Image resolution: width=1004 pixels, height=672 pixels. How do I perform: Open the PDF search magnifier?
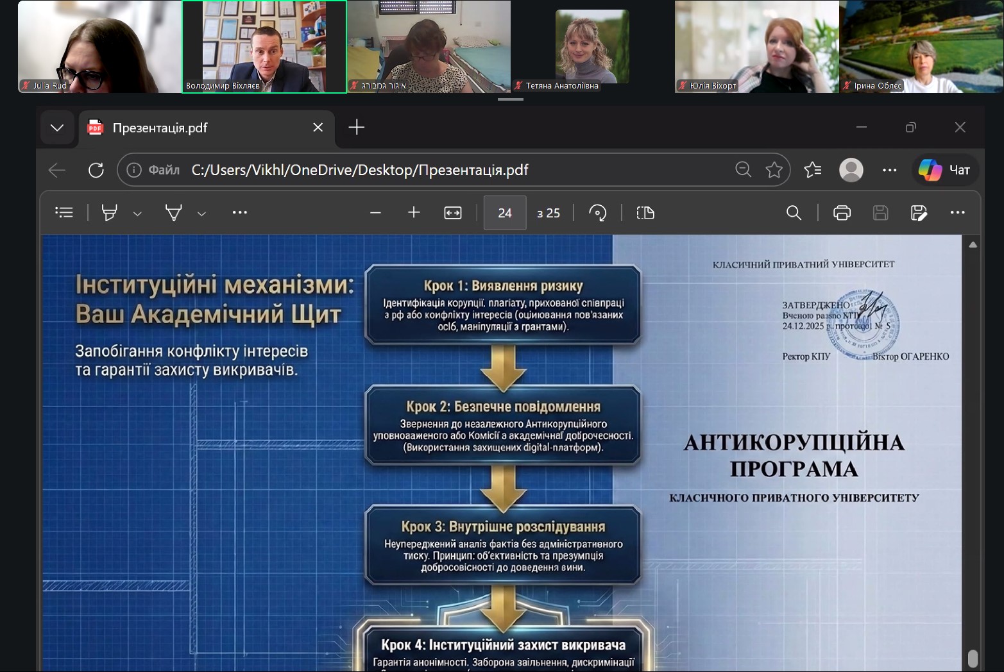[x=794, y=212]
